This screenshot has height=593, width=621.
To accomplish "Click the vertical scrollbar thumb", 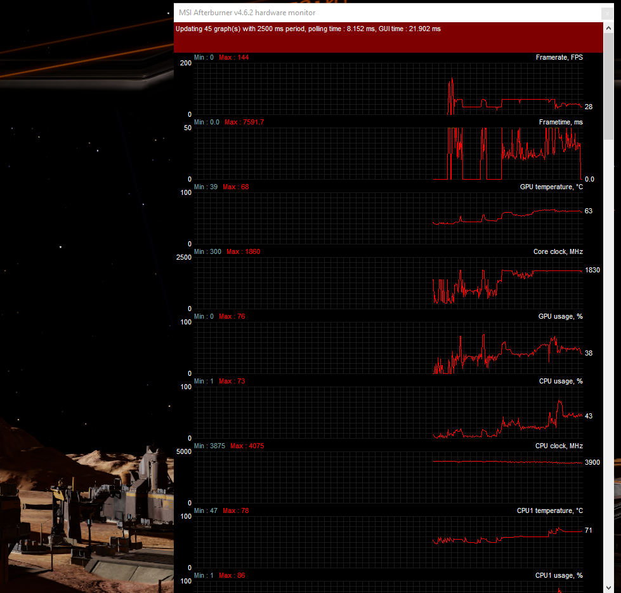I will [608, 86].
